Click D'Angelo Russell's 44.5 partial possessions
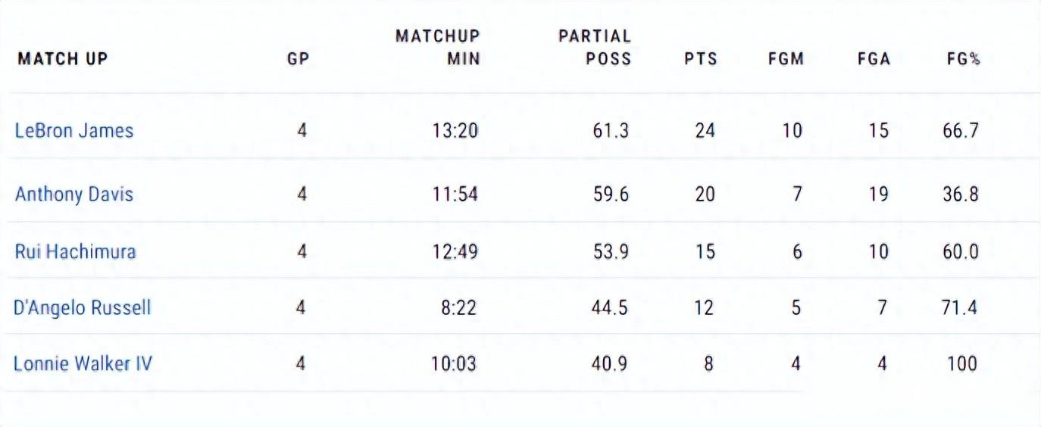This screenshot has height=427, width=1041. [x=610, y=308]
